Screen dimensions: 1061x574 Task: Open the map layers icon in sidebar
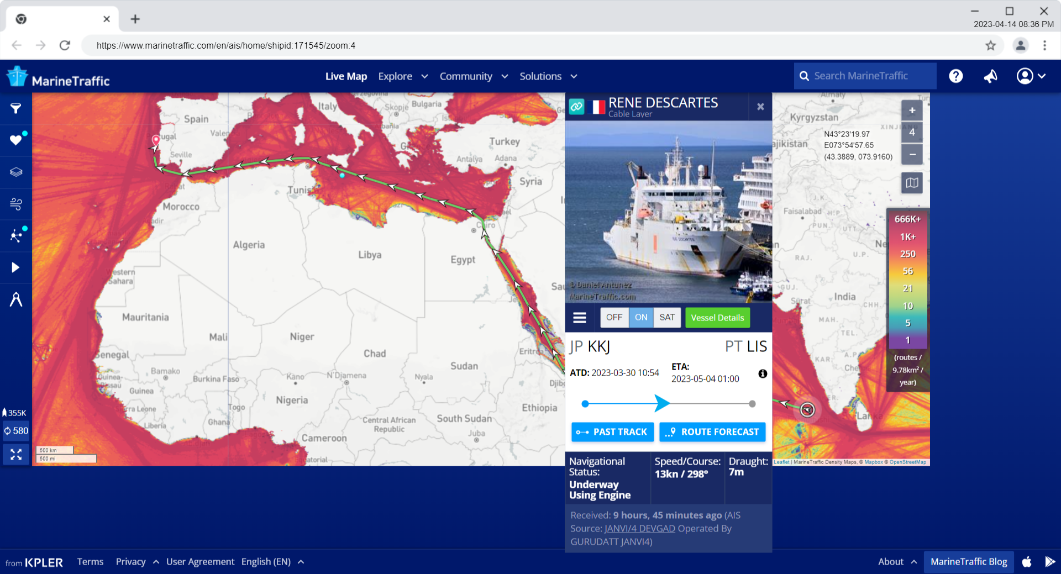pos(16,172)
